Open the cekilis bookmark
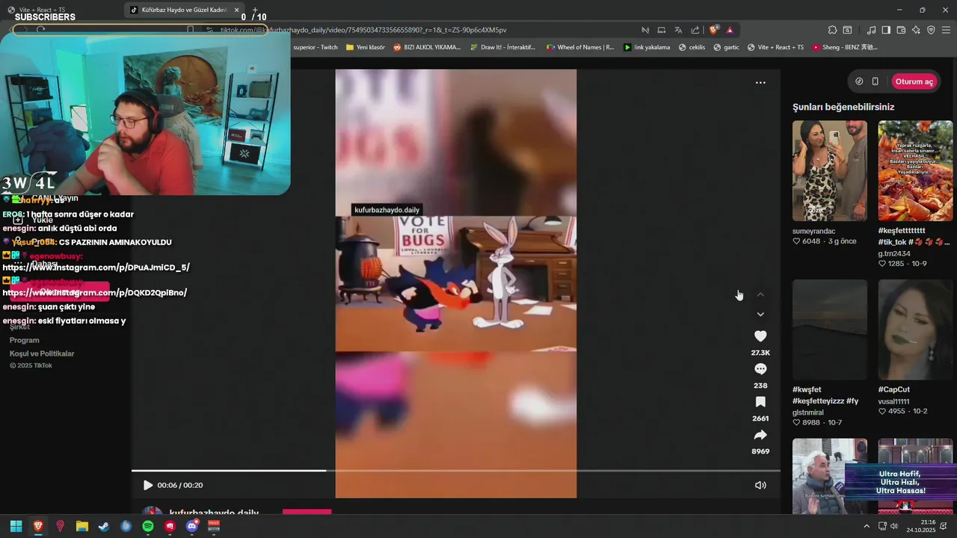Image resolution: width=957 pixels, height=538 pixels. 692,47
